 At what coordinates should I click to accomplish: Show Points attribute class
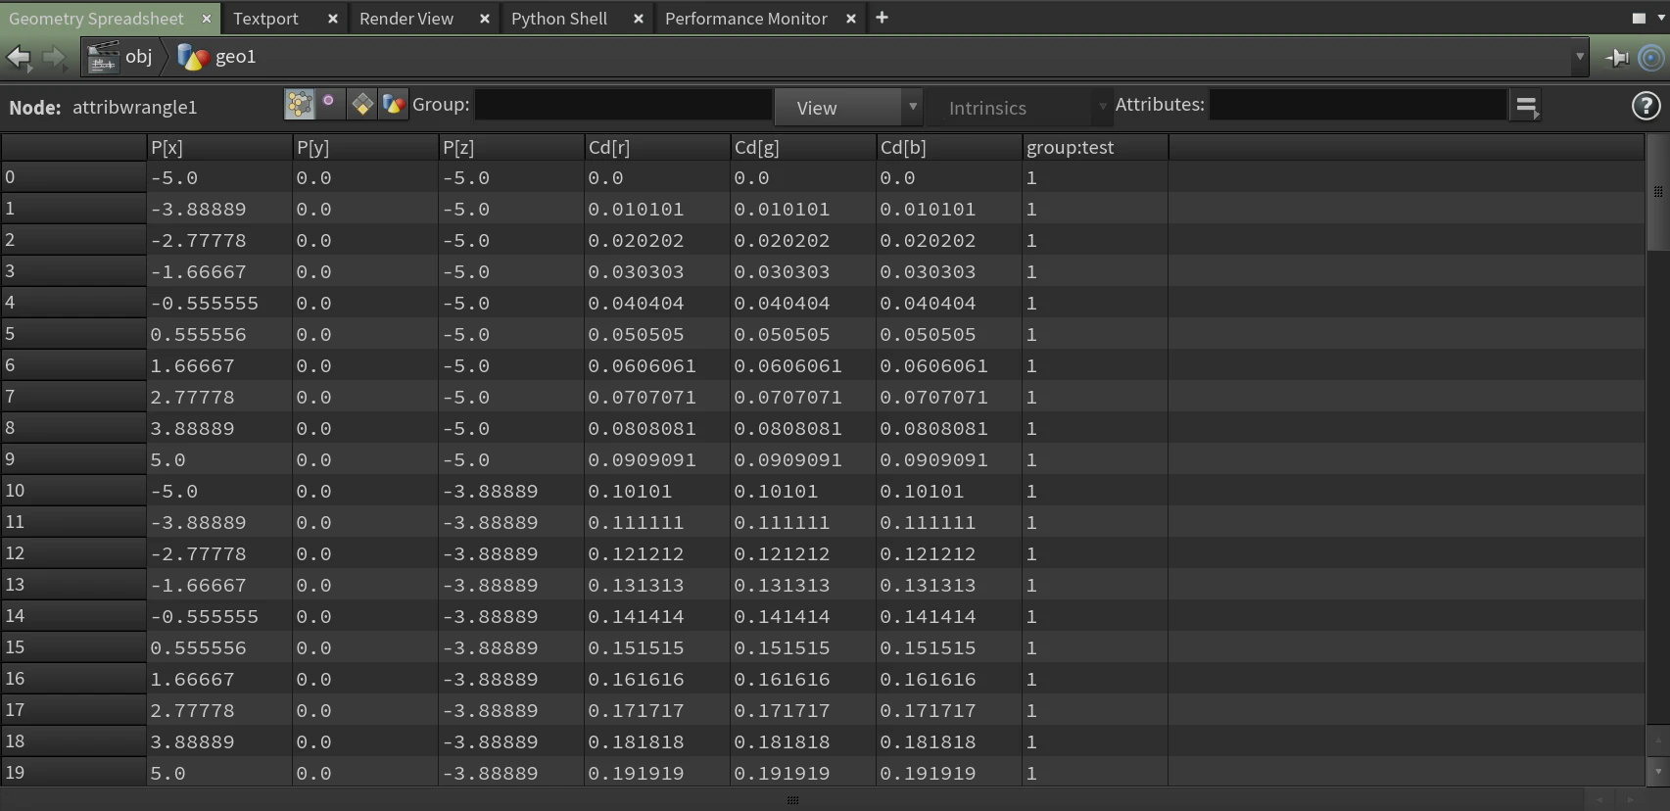(x=299, y=104)
